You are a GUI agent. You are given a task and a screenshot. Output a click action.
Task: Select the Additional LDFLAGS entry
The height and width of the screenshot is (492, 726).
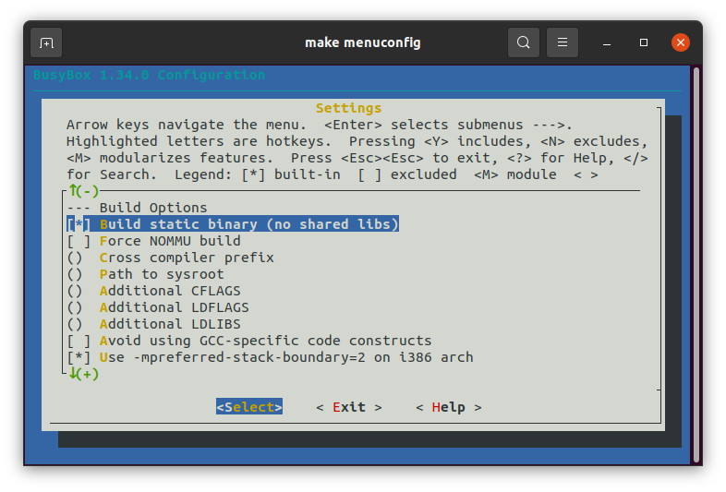point(158,307)
